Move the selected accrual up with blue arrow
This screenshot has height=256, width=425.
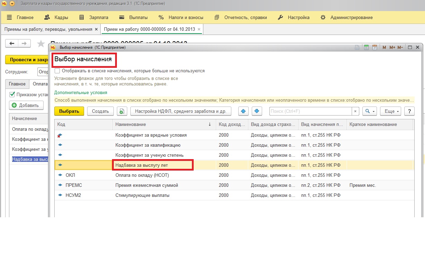243,111
